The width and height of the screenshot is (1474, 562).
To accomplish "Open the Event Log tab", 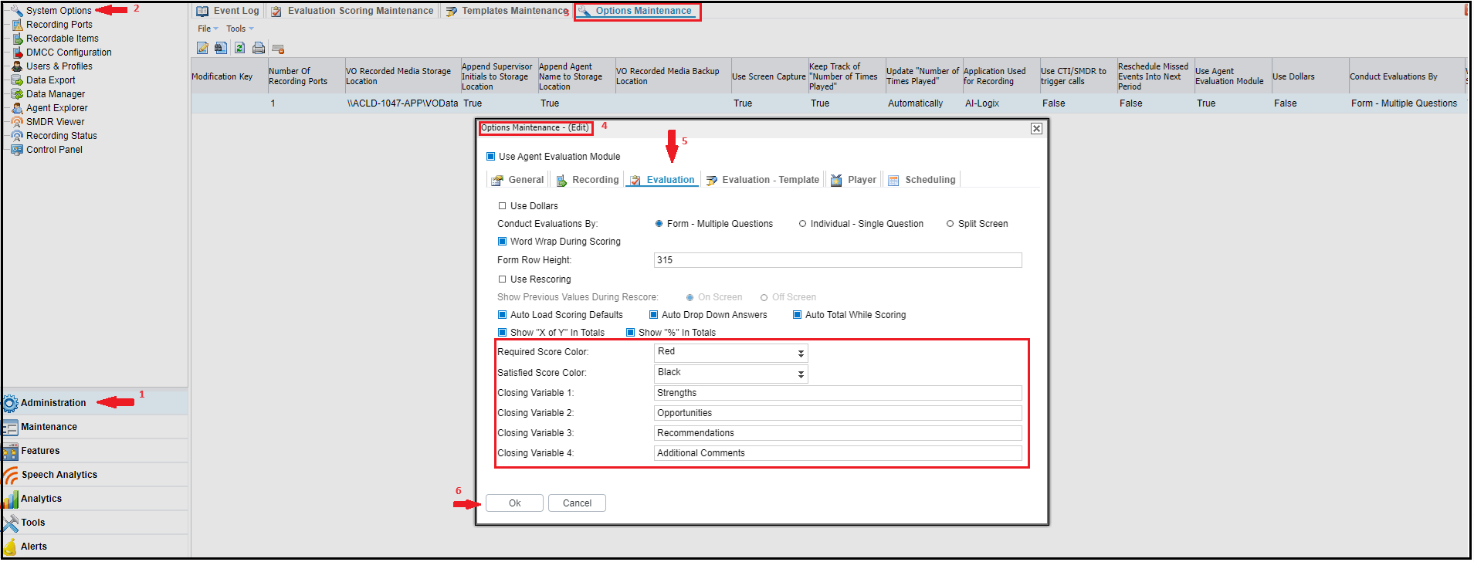I will (x=228, y=11).
